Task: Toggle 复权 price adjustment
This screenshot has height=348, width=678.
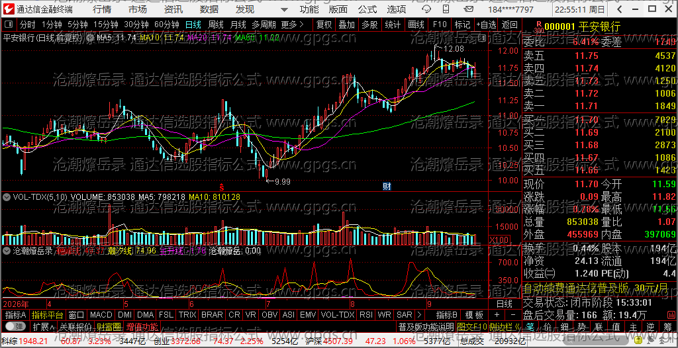Action: point(324,24)
